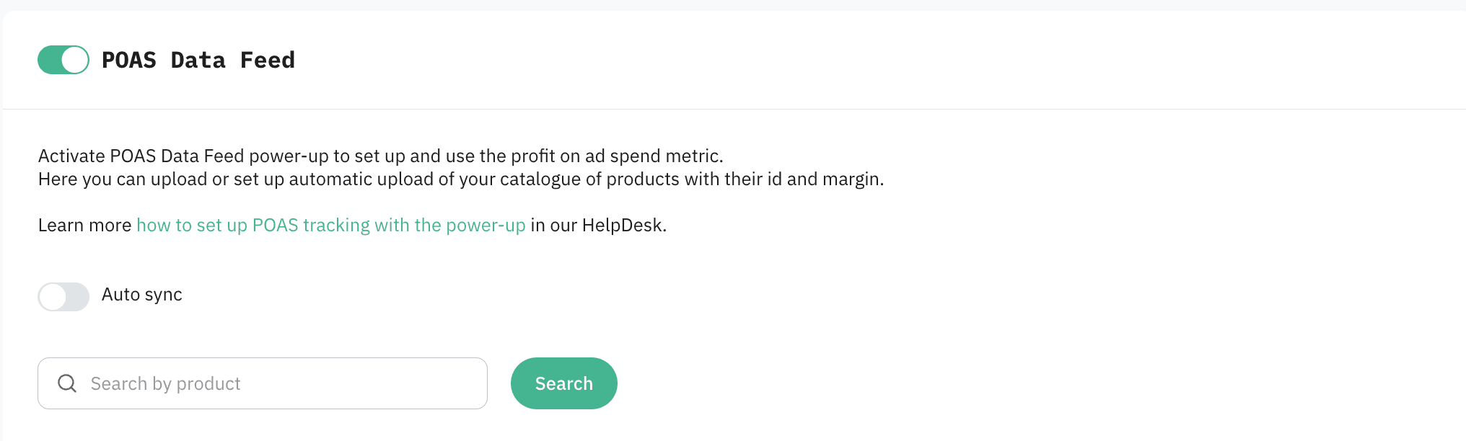Viewport: 1466px width, 441px height.
Task: Click the 'Search by product' placeholder text
Action: (165, 383)
